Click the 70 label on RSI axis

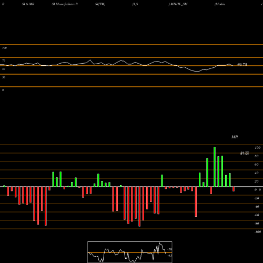[x=4, y=60]
